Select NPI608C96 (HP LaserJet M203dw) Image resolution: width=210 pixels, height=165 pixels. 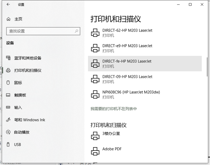pyautogui.click(x=145, y=94)
